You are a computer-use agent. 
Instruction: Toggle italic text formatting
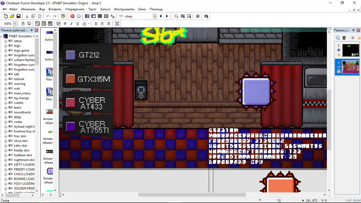71,24
